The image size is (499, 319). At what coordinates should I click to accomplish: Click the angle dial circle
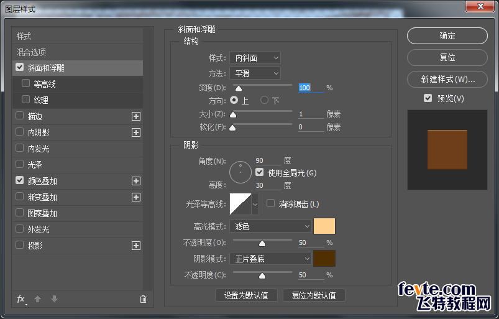point(240,172)
